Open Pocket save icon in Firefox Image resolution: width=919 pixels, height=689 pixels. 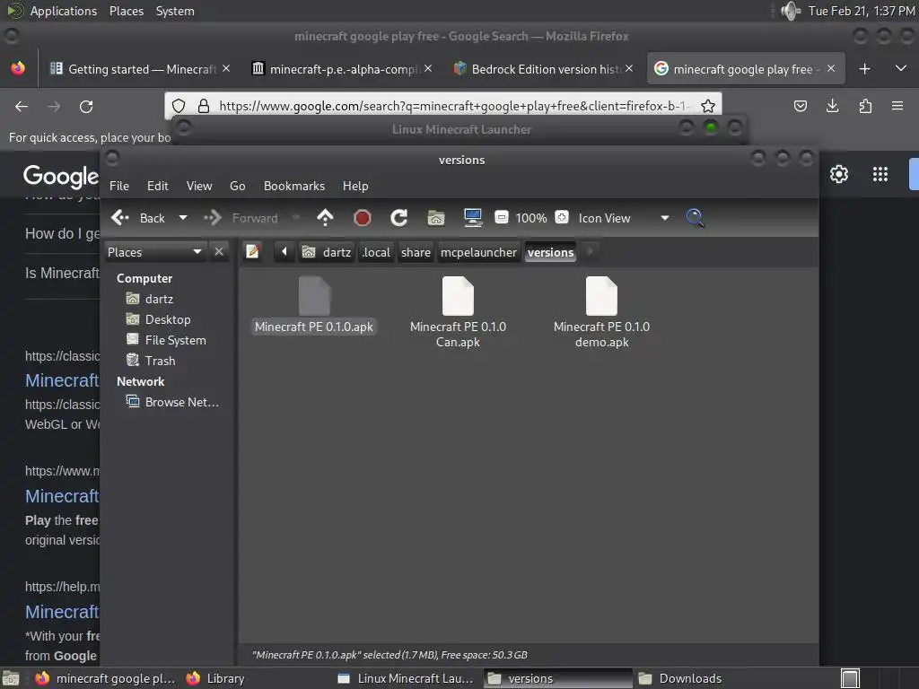pyautogui.click(x=800, y=106)
